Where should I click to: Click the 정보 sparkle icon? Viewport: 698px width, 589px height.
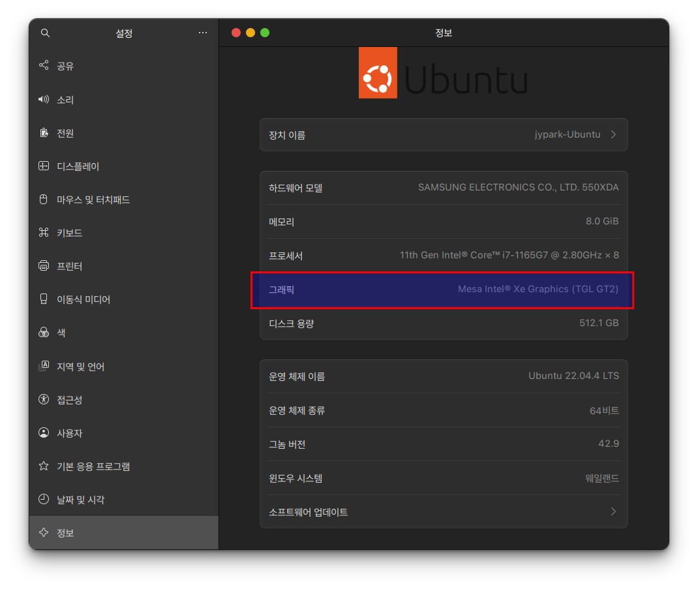click(44, 532)
